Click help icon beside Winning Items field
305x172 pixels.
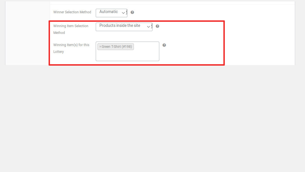click(x=164, y=45)
